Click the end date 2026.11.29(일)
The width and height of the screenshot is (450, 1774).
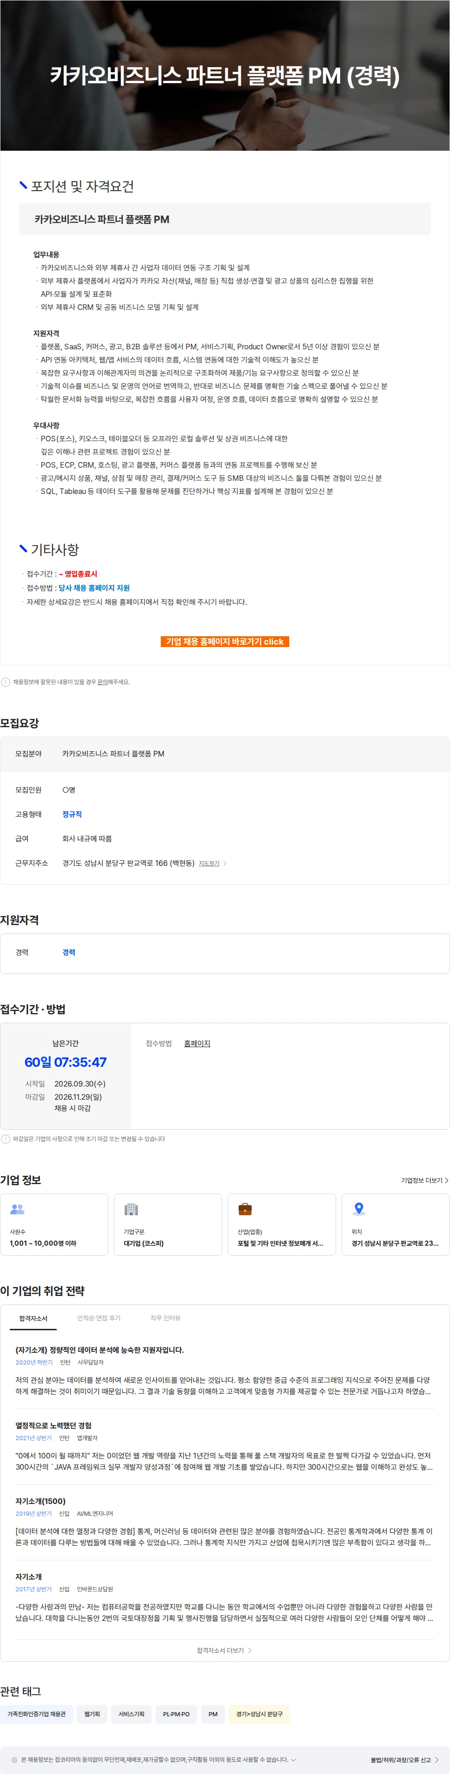[x=78, y=1096]
